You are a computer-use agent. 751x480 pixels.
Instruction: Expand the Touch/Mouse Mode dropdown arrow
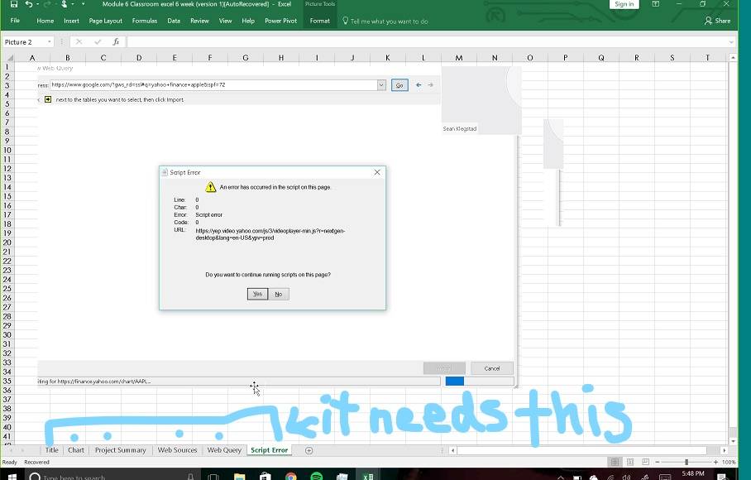73,4
